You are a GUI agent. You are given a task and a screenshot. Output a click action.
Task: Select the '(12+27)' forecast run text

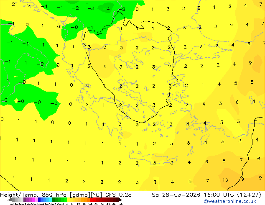pos(249,195)
